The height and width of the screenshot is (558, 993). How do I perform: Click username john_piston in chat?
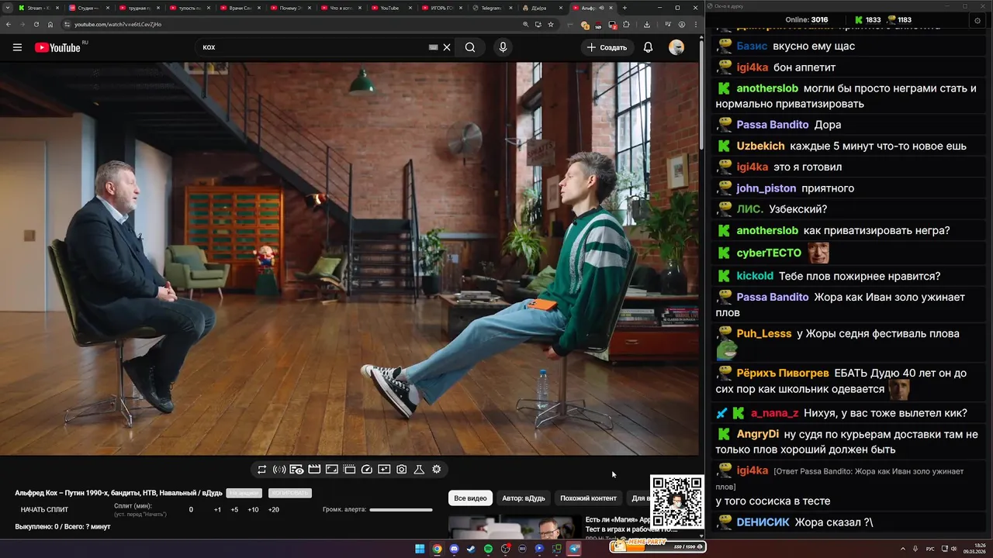pyautogui.click(x=766, y=188)
